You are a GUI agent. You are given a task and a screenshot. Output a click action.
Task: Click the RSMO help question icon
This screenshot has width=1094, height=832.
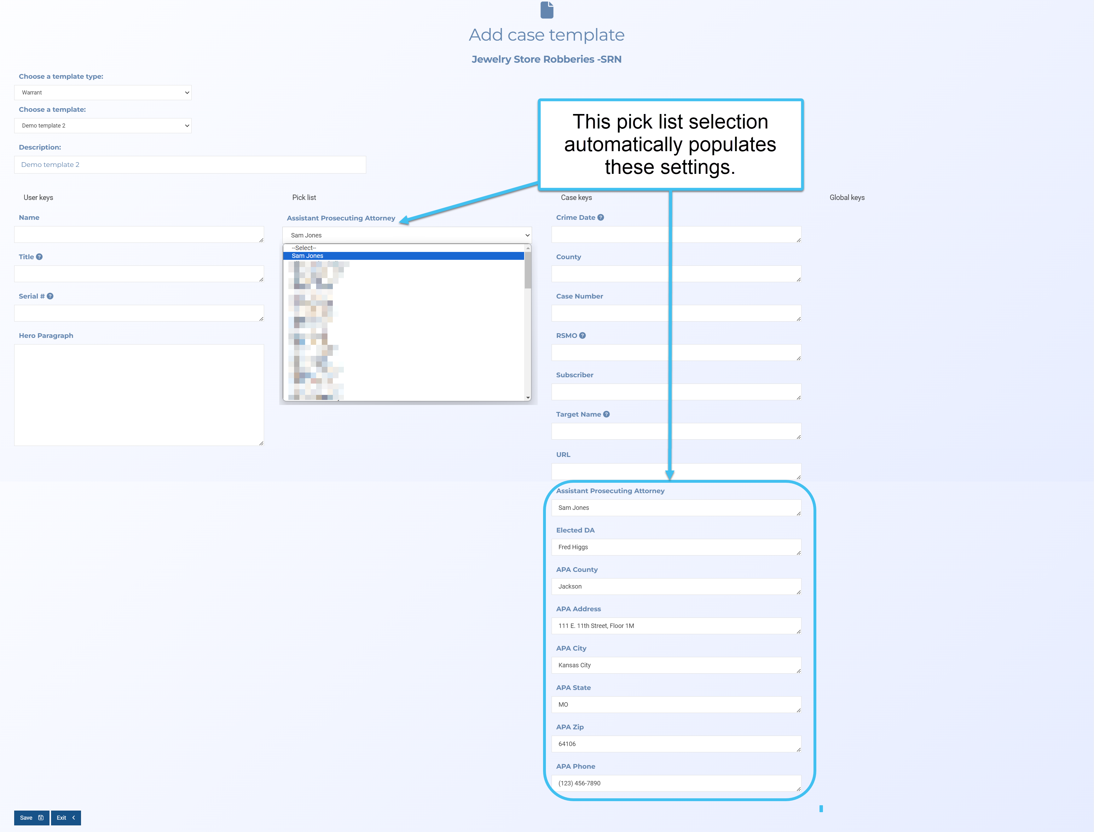pyautogui.click(x=582, y=335)
